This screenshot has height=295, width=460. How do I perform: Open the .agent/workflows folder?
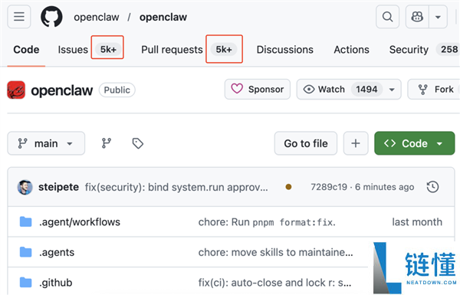[x=80, y=222]
